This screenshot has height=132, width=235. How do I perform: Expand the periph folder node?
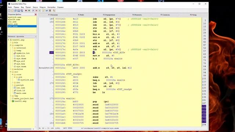(x=12, y=85)
